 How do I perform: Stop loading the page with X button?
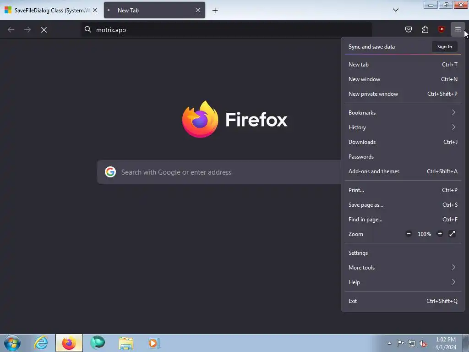pos(44,30)
